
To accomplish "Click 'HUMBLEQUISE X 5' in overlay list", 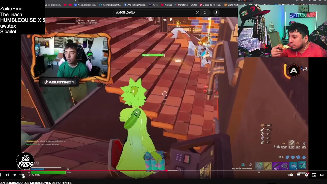I will click(x=22, y=20).
